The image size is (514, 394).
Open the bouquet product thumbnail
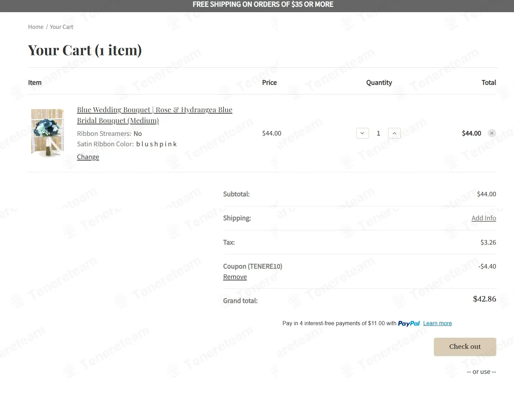pos(48,133)
